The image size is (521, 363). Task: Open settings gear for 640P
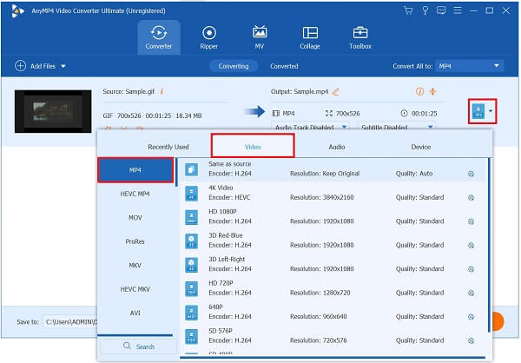471,317
